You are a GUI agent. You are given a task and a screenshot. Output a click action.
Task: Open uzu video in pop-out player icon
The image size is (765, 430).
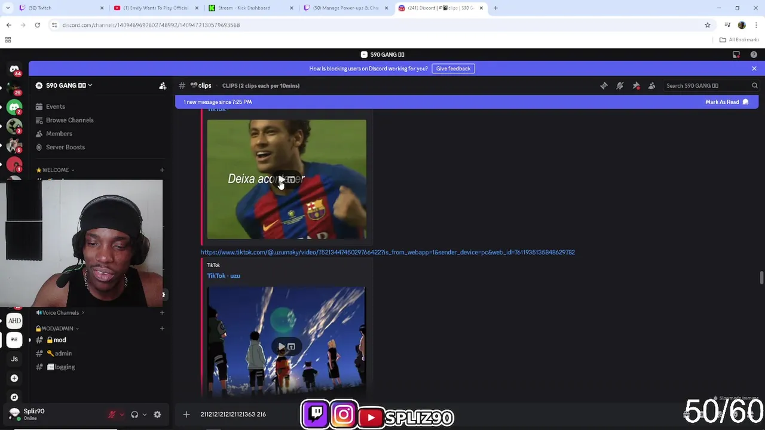(291, 346)
